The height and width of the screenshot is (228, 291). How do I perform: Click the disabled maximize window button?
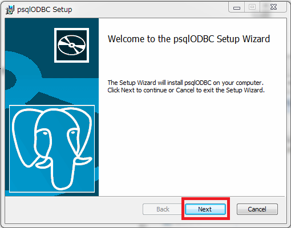252,7
